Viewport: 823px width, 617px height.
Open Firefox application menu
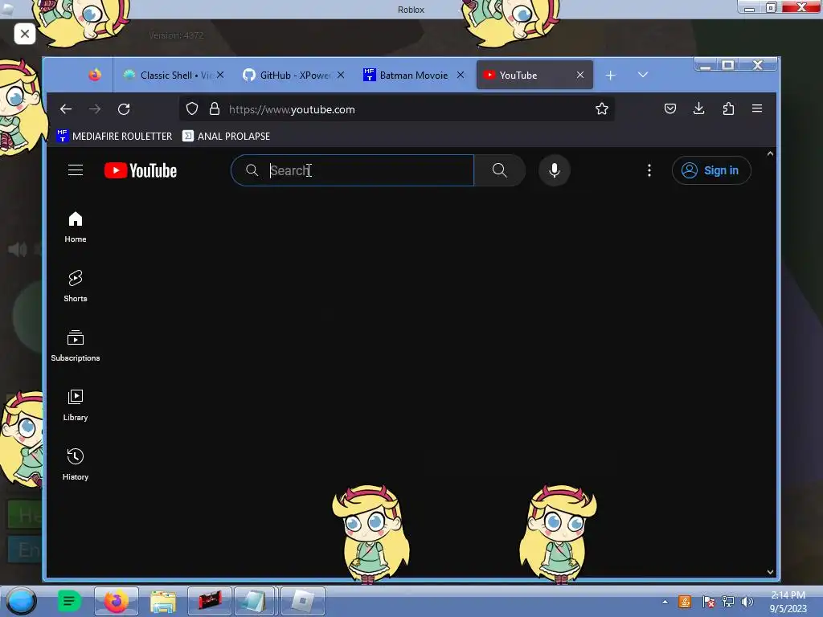(757, 108)
